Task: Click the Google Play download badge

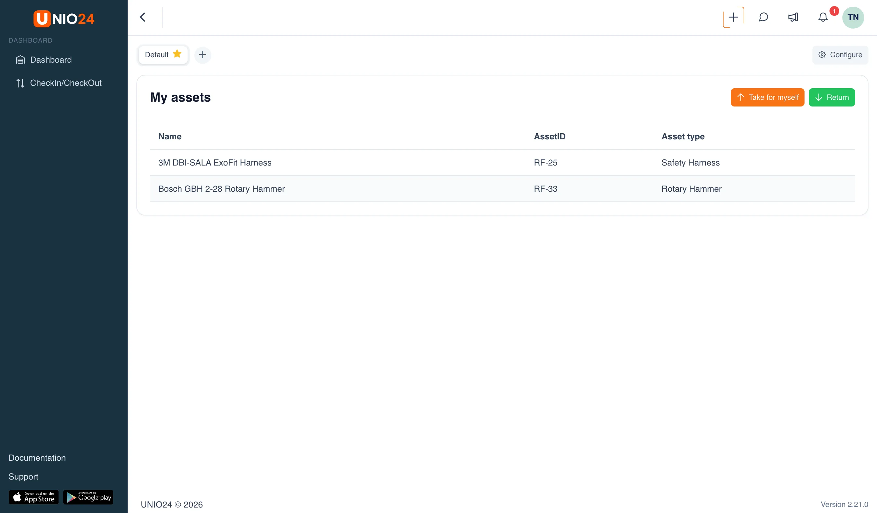Action: point(88,497)
